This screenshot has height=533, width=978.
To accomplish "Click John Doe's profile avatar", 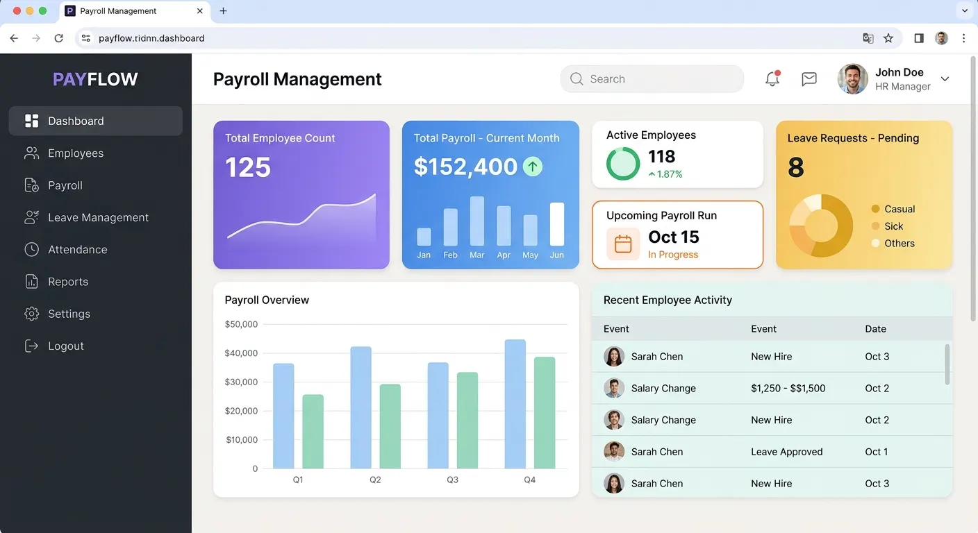I will 853,79.
